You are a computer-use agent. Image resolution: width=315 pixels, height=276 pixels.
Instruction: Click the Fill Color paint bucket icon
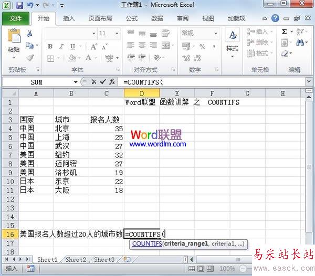(x=72, y=58)
